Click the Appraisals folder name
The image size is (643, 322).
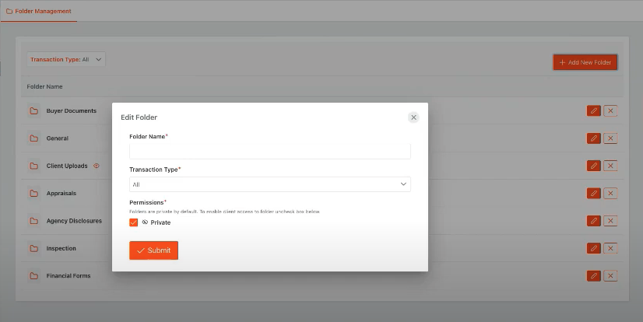[61, 194]
